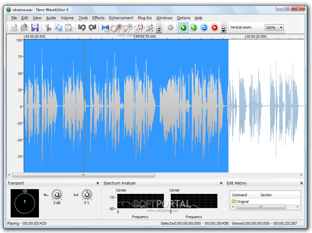The image size is (312, 233).
Task: Close the Spectrum Analyzer panel
Action: (221, 183)
